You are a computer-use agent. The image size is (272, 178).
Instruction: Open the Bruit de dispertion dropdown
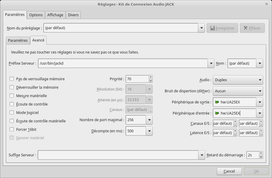238,91
